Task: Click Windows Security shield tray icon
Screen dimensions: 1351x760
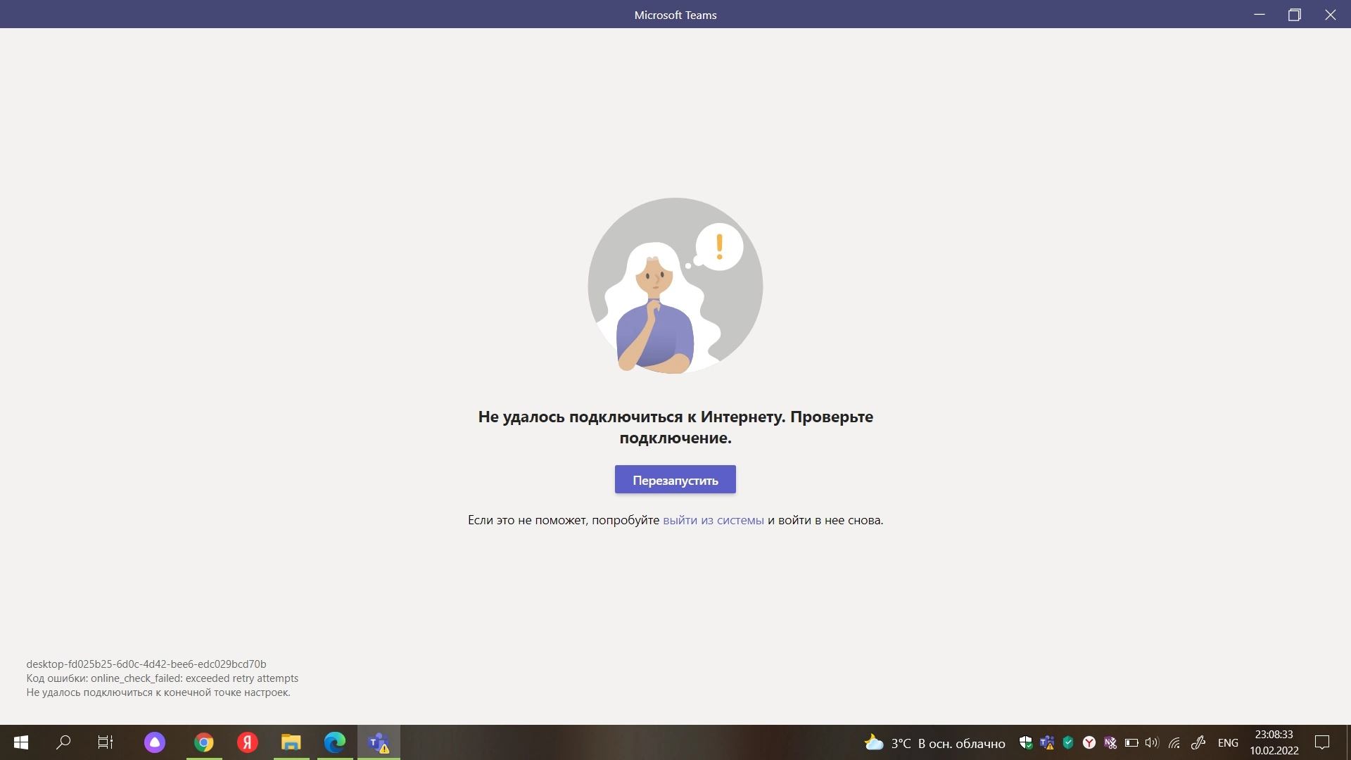Action: [x=1026, y=742]
